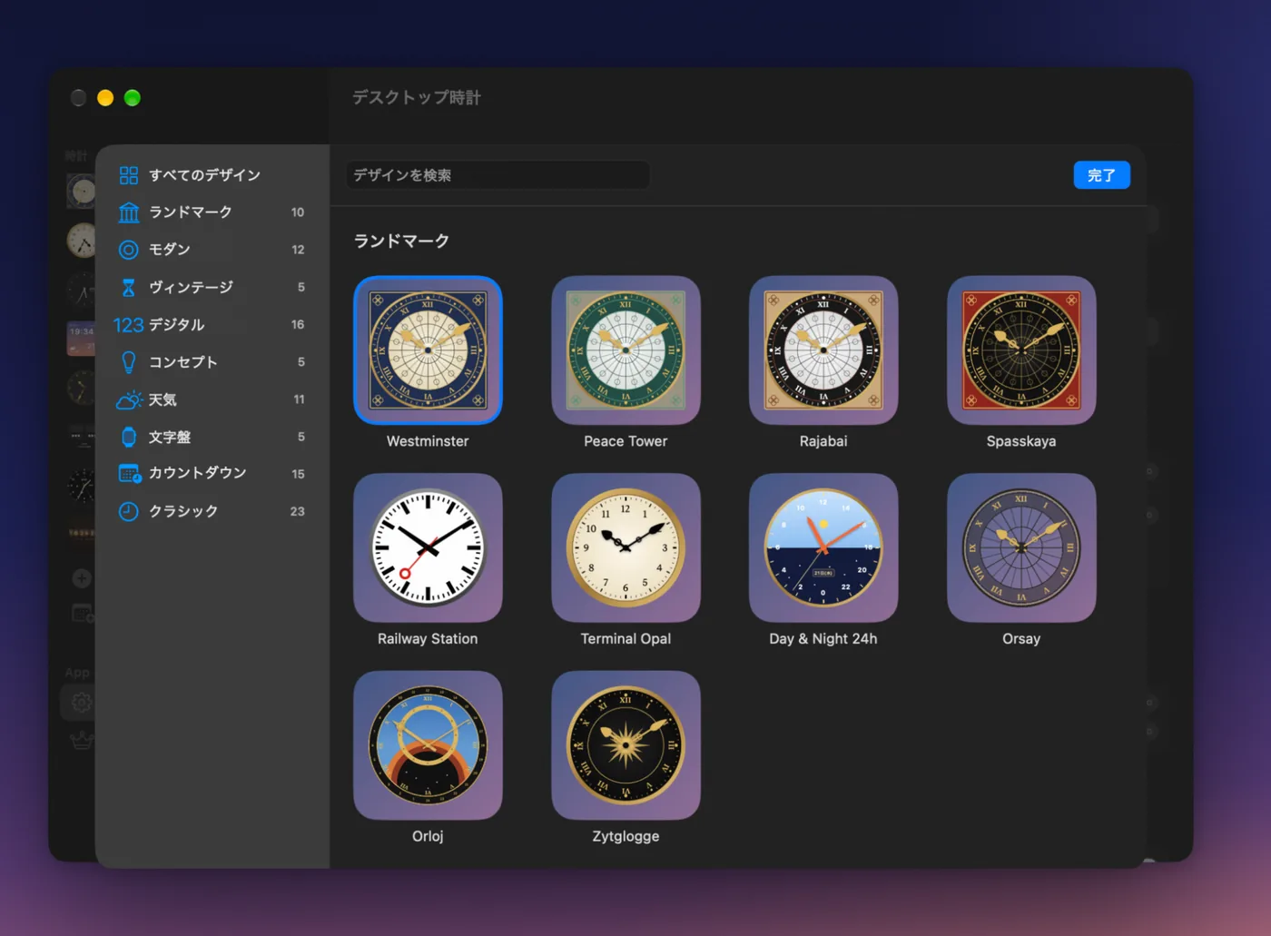Viewport: 1271px width, 936px height.
Task: Choose the Orloj astronomical clock
Action: coord(428,745)
